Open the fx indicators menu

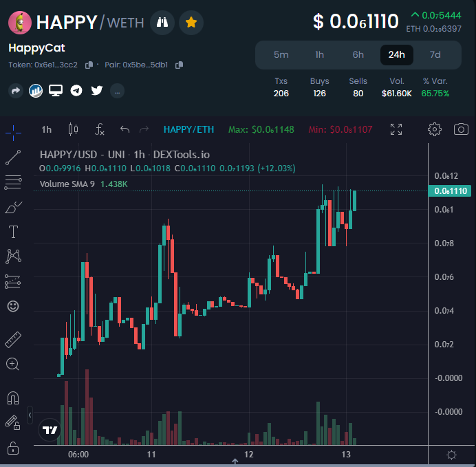click(100, 129)
